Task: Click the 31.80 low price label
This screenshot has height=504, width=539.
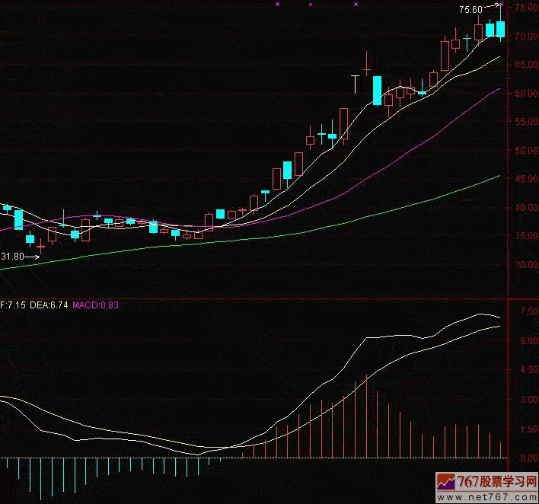Action: point(11,257)
